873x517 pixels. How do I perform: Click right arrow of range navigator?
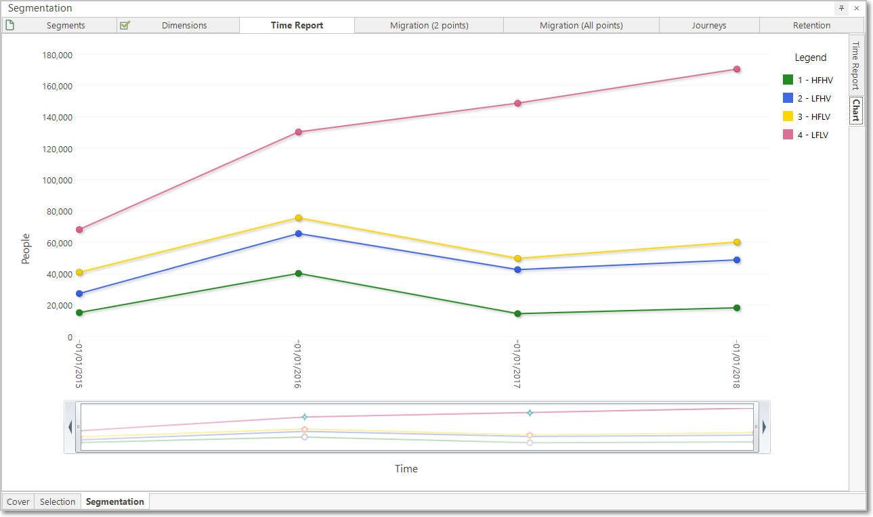tap(765, 427)
